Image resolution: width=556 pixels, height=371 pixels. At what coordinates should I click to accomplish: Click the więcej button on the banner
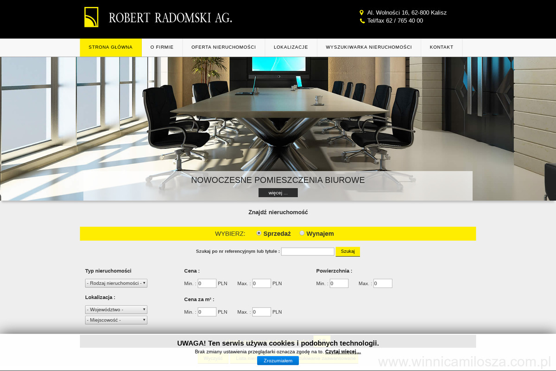[278, 192]
